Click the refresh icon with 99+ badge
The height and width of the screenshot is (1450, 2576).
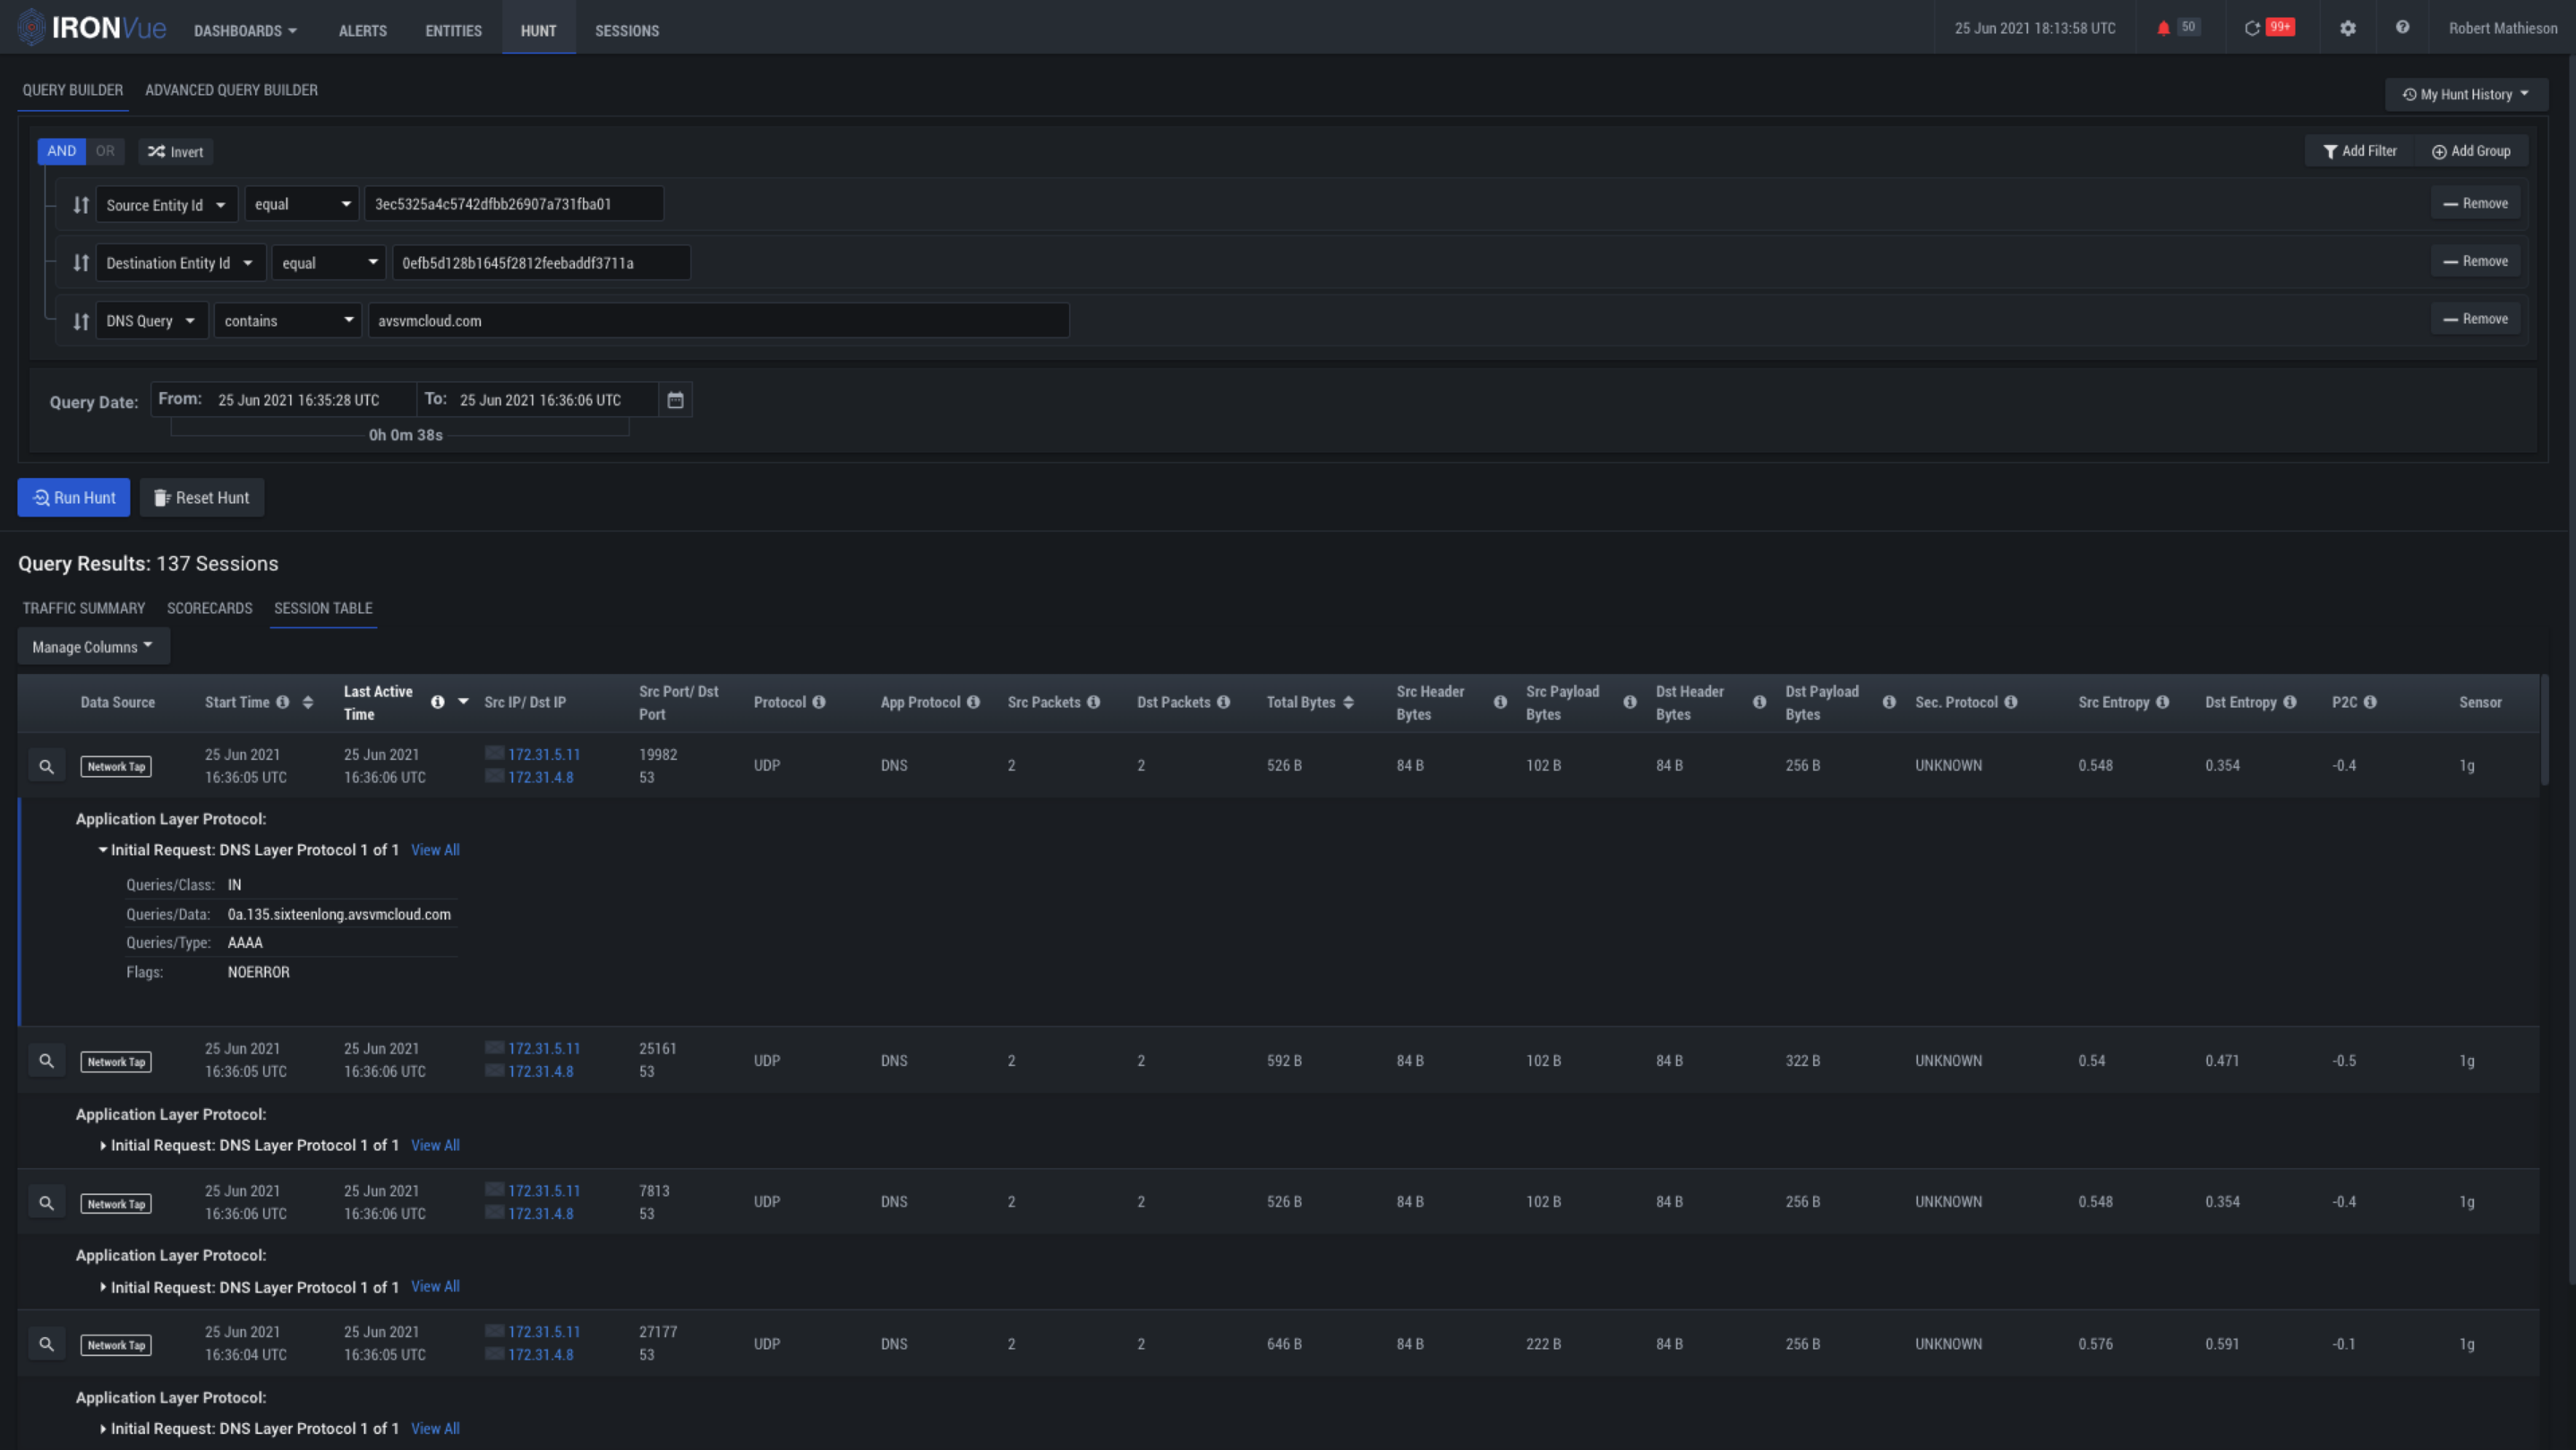pyautogui.click(x=2252, y=28)
